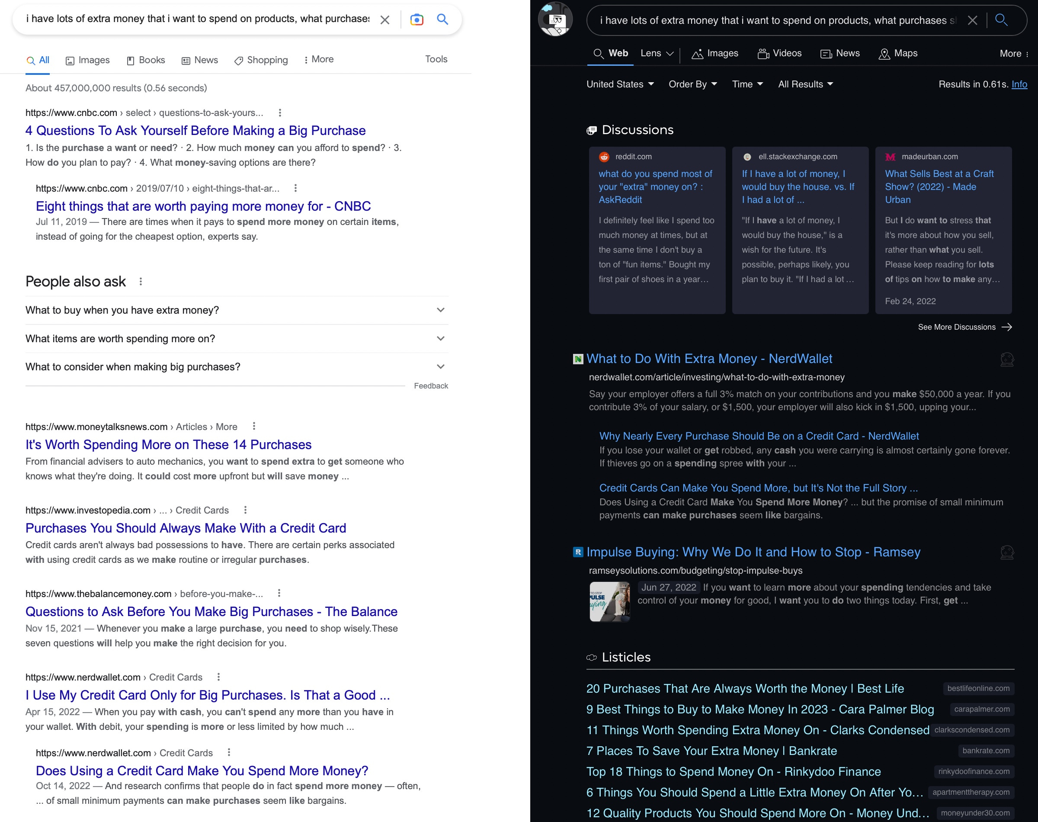Viewport: 1038px width, 822px height.
Task: Click Ramsey favicon beside Impulse Buying title
Action: (x=578, y=552)
